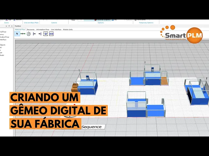Open the Mobile Units toolbox tab
209x156 pixels.
(68, 30)
